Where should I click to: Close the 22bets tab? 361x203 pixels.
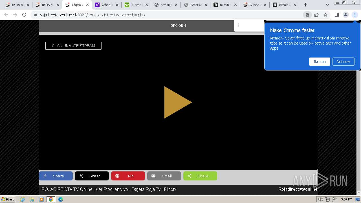point(206,5)
